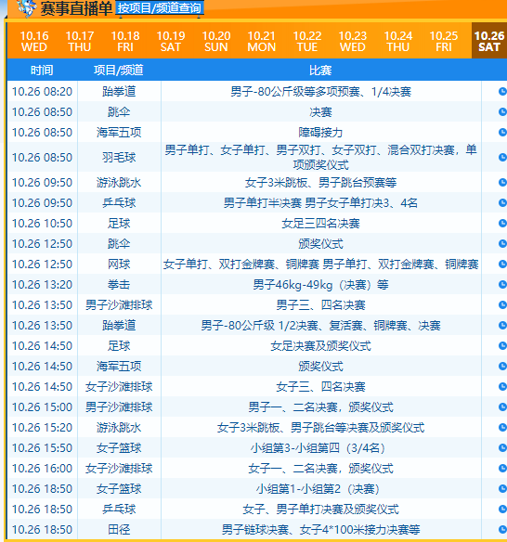The image size is (507, 542).
Task: Click clock icon for 海军五项 障碍接力 row
Action: point(502,132)
